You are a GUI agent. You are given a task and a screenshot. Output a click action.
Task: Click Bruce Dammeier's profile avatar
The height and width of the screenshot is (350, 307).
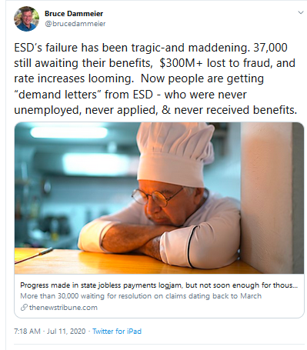pyautogui.click(x=27, y=18)
